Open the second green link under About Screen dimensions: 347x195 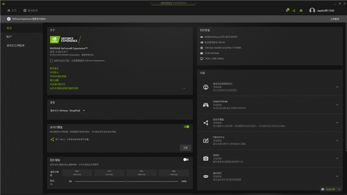point(54,73)
